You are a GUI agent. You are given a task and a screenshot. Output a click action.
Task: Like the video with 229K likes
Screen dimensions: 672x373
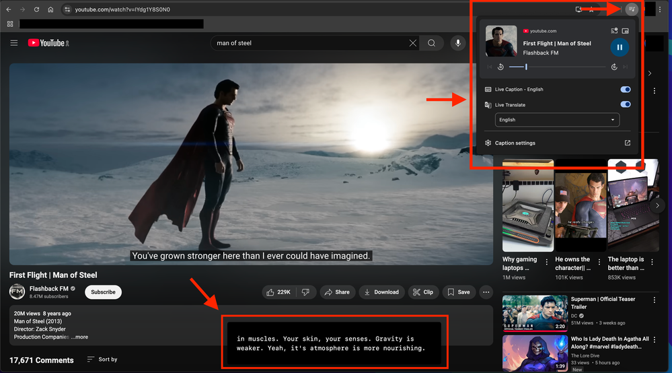pos(279,292)
